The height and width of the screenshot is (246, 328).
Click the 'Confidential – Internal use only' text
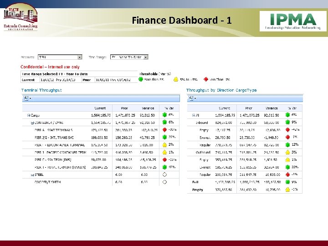pyautogui.click(x=50, y=67)
